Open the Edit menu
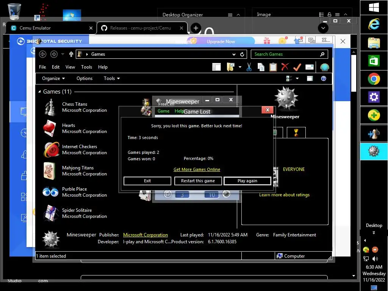Image resolution: width=388 pixels, height=291 pixels. [56, 67]
